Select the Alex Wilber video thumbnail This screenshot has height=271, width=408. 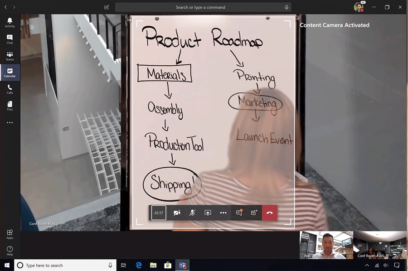[x=326, y=245]
